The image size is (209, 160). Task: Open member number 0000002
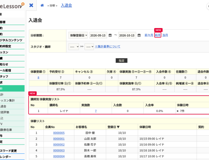click(59, 145)
